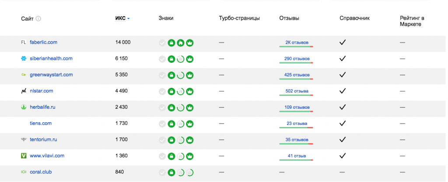Click the tentorium.ru bee favicon
The image size is (448, 182).
point(24,140)
